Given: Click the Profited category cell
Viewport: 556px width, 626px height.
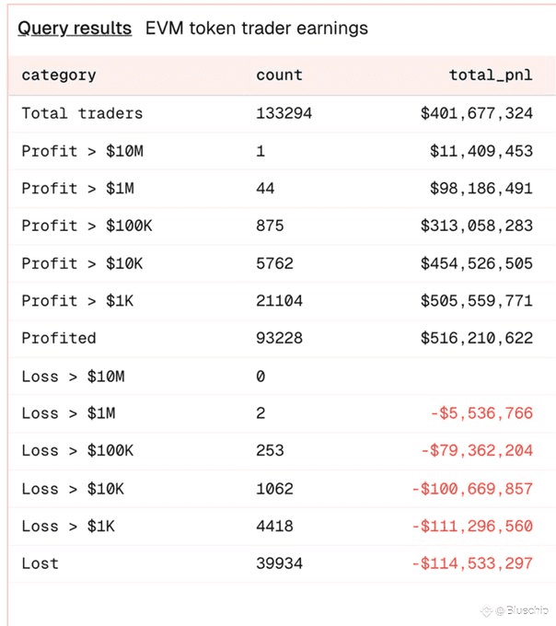Looking at the screenshot, I should pos(59,339).
